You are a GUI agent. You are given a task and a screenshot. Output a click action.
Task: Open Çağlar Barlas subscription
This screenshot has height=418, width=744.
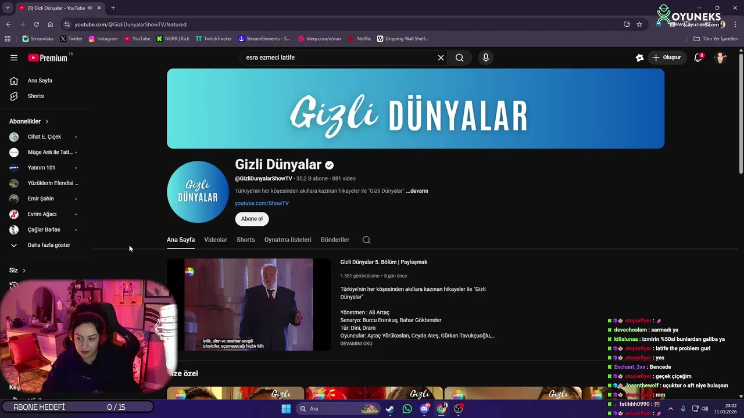click(45, 229)
